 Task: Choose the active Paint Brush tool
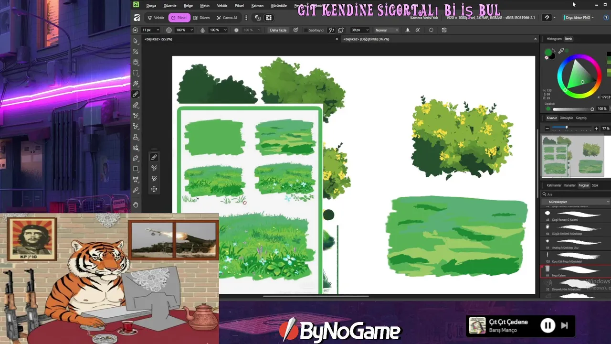pos(136,95)
